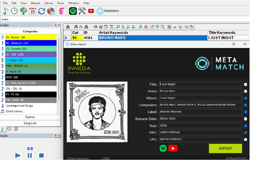Click the binoculars Find icon in library toolbar
This screenshot has height=171, width=267.
point(68,27)
